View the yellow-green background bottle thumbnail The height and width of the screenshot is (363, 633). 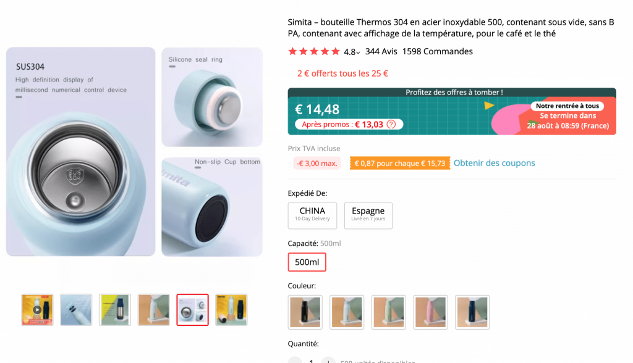tap(115, 309)
